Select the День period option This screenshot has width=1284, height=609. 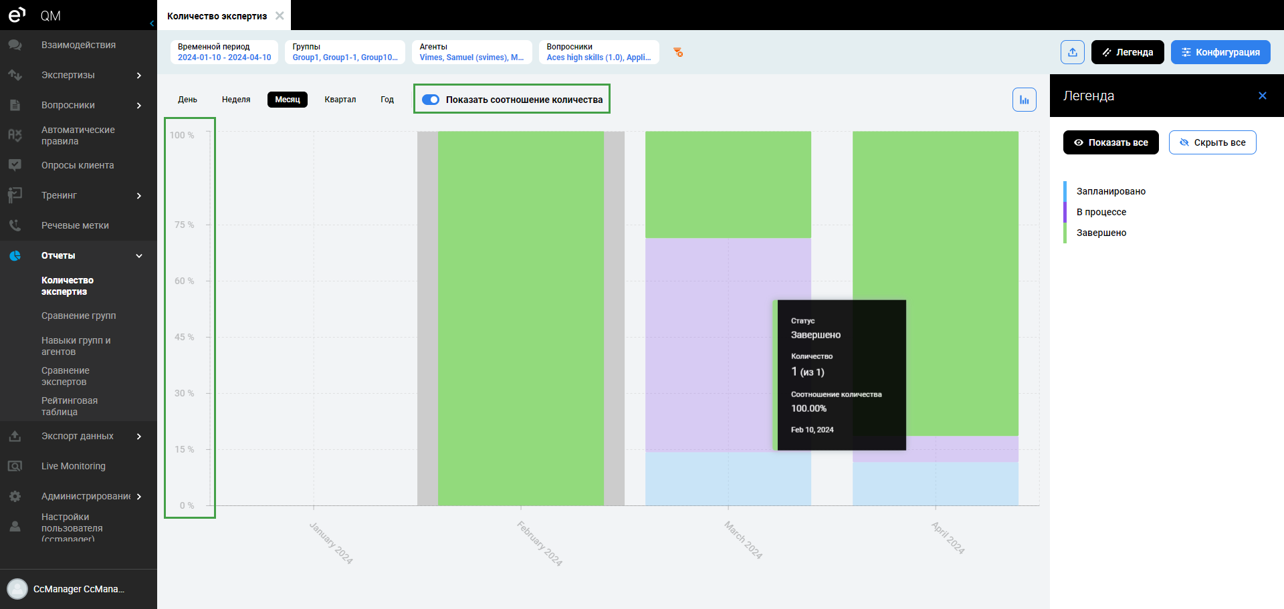[x=187, y=100]
